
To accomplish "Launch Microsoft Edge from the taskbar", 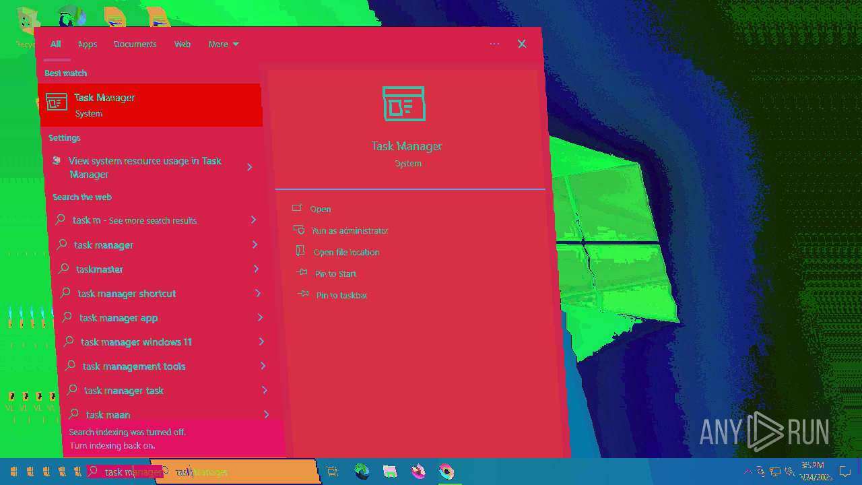I will (362, 472).
